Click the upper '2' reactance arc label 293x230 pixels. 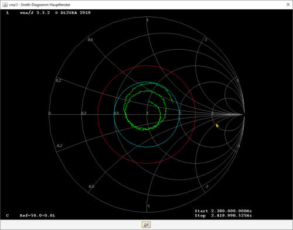point(206,40)
